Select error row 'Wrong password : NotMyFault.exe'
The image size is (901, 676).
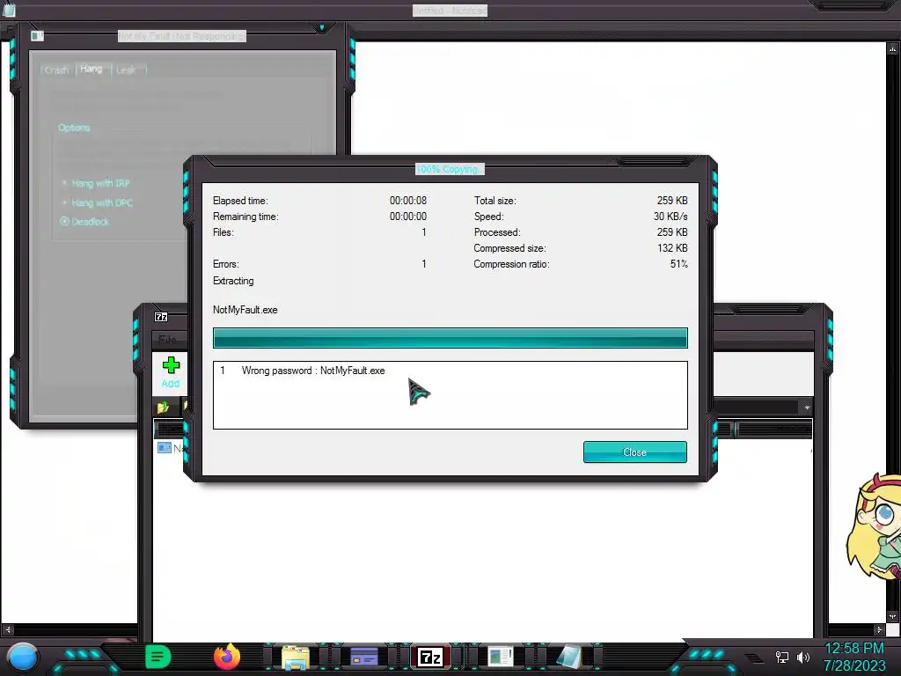coord(450,371)
